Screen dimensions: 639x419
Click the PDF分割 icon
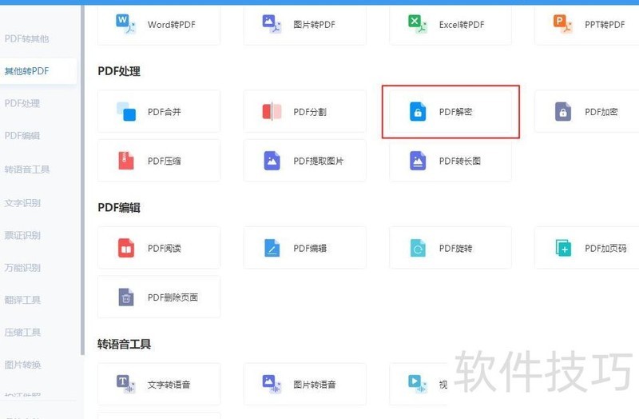click(272, 111)
